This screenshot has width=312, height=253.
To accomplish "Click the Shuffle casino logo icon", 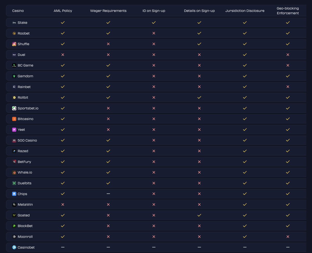I will click(x=14, y=44).
